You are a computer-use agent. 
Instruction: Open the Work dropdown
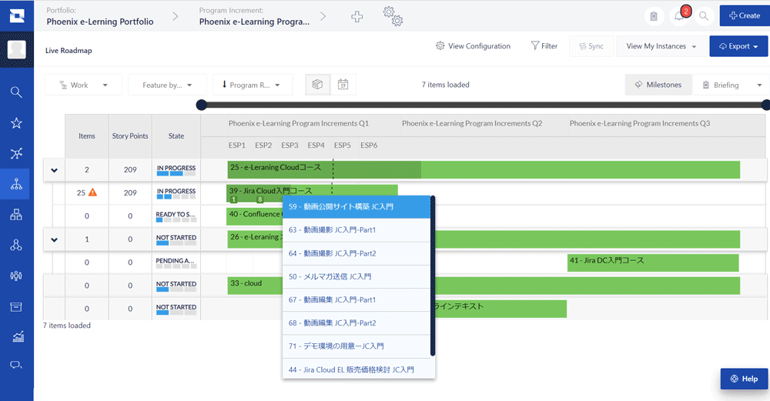click(83, 85)
